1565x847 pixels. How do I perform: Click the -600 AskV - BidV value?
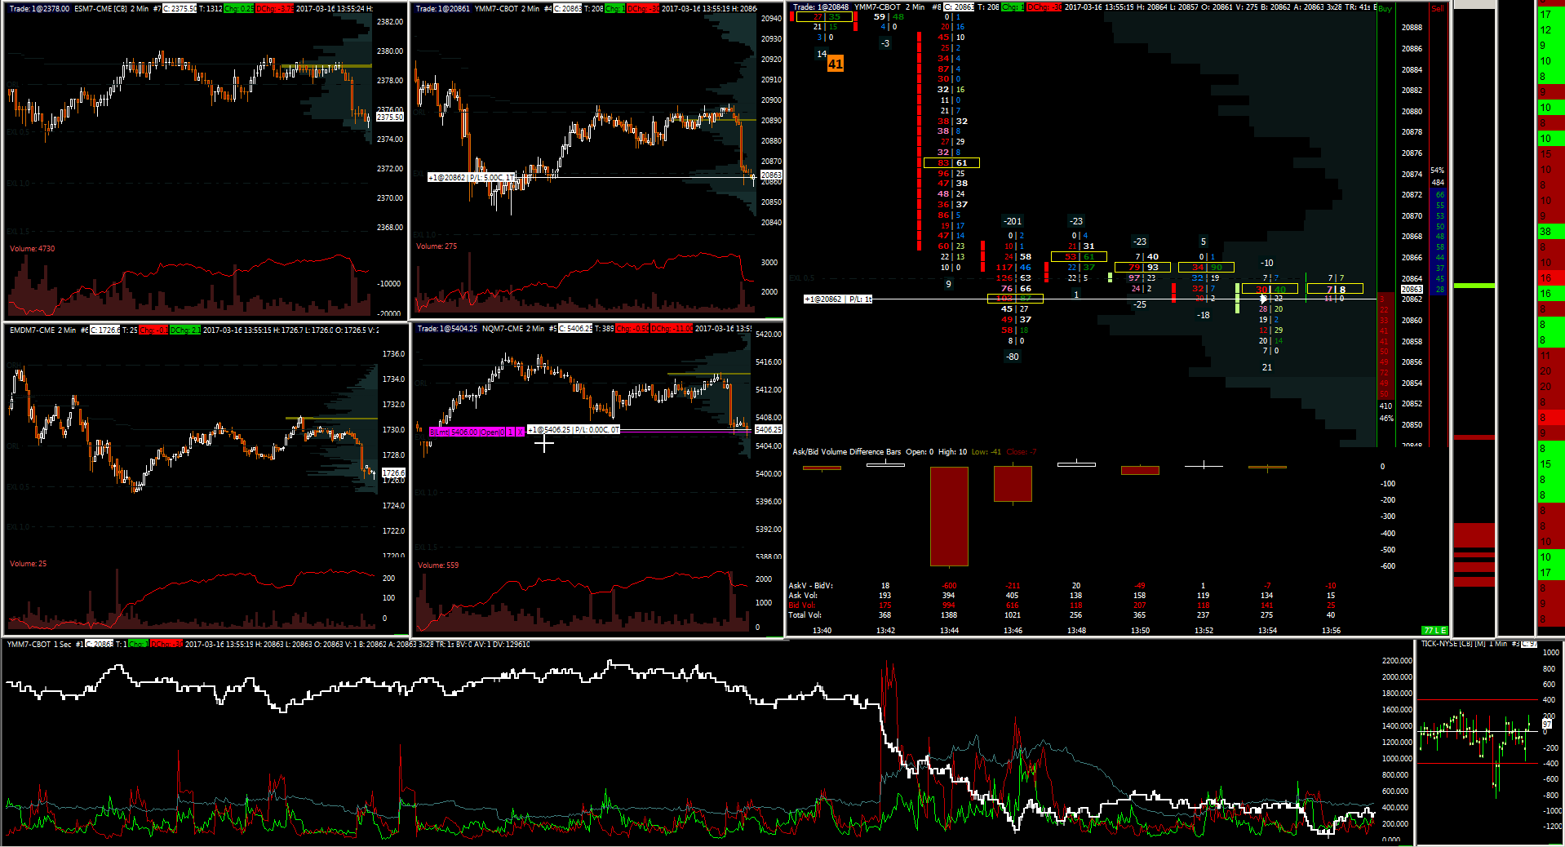point(949,586)
